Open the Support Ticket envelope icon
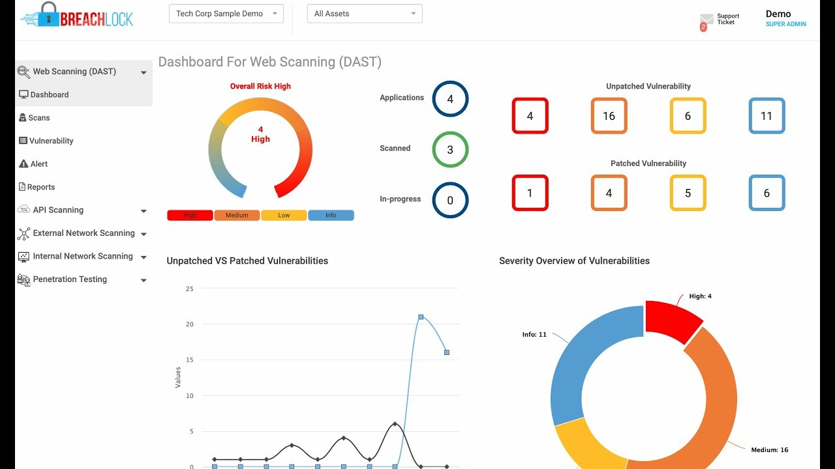Viewport: 835px width, 469px height. click(x=708, y=20)
